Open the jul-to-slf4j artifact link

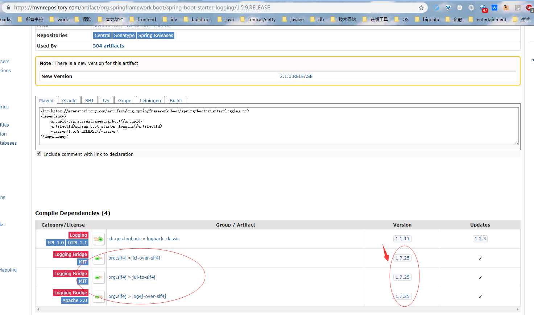(144, 277)
